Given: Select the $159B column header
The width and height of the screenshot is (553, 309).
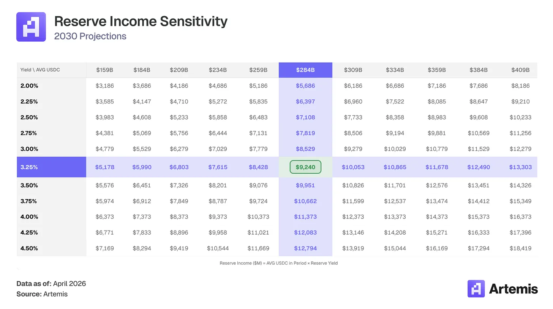Looking at the screenshot, I should coord(104,70).
